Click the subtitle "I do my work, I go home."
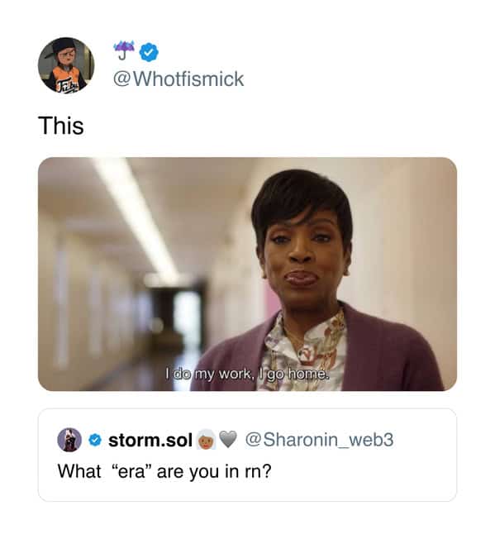Viewport: 495px width, 539px height. (x=247, y=374)
